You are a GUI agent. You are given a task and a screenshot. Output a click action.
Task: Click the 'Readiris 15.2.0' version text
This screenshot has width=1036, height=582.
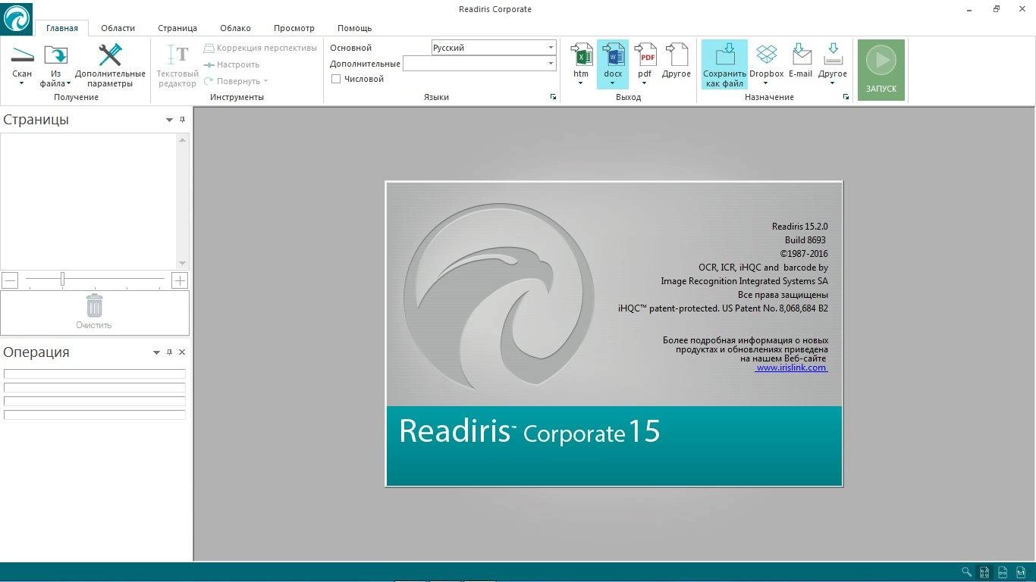(x=800, y=227)
